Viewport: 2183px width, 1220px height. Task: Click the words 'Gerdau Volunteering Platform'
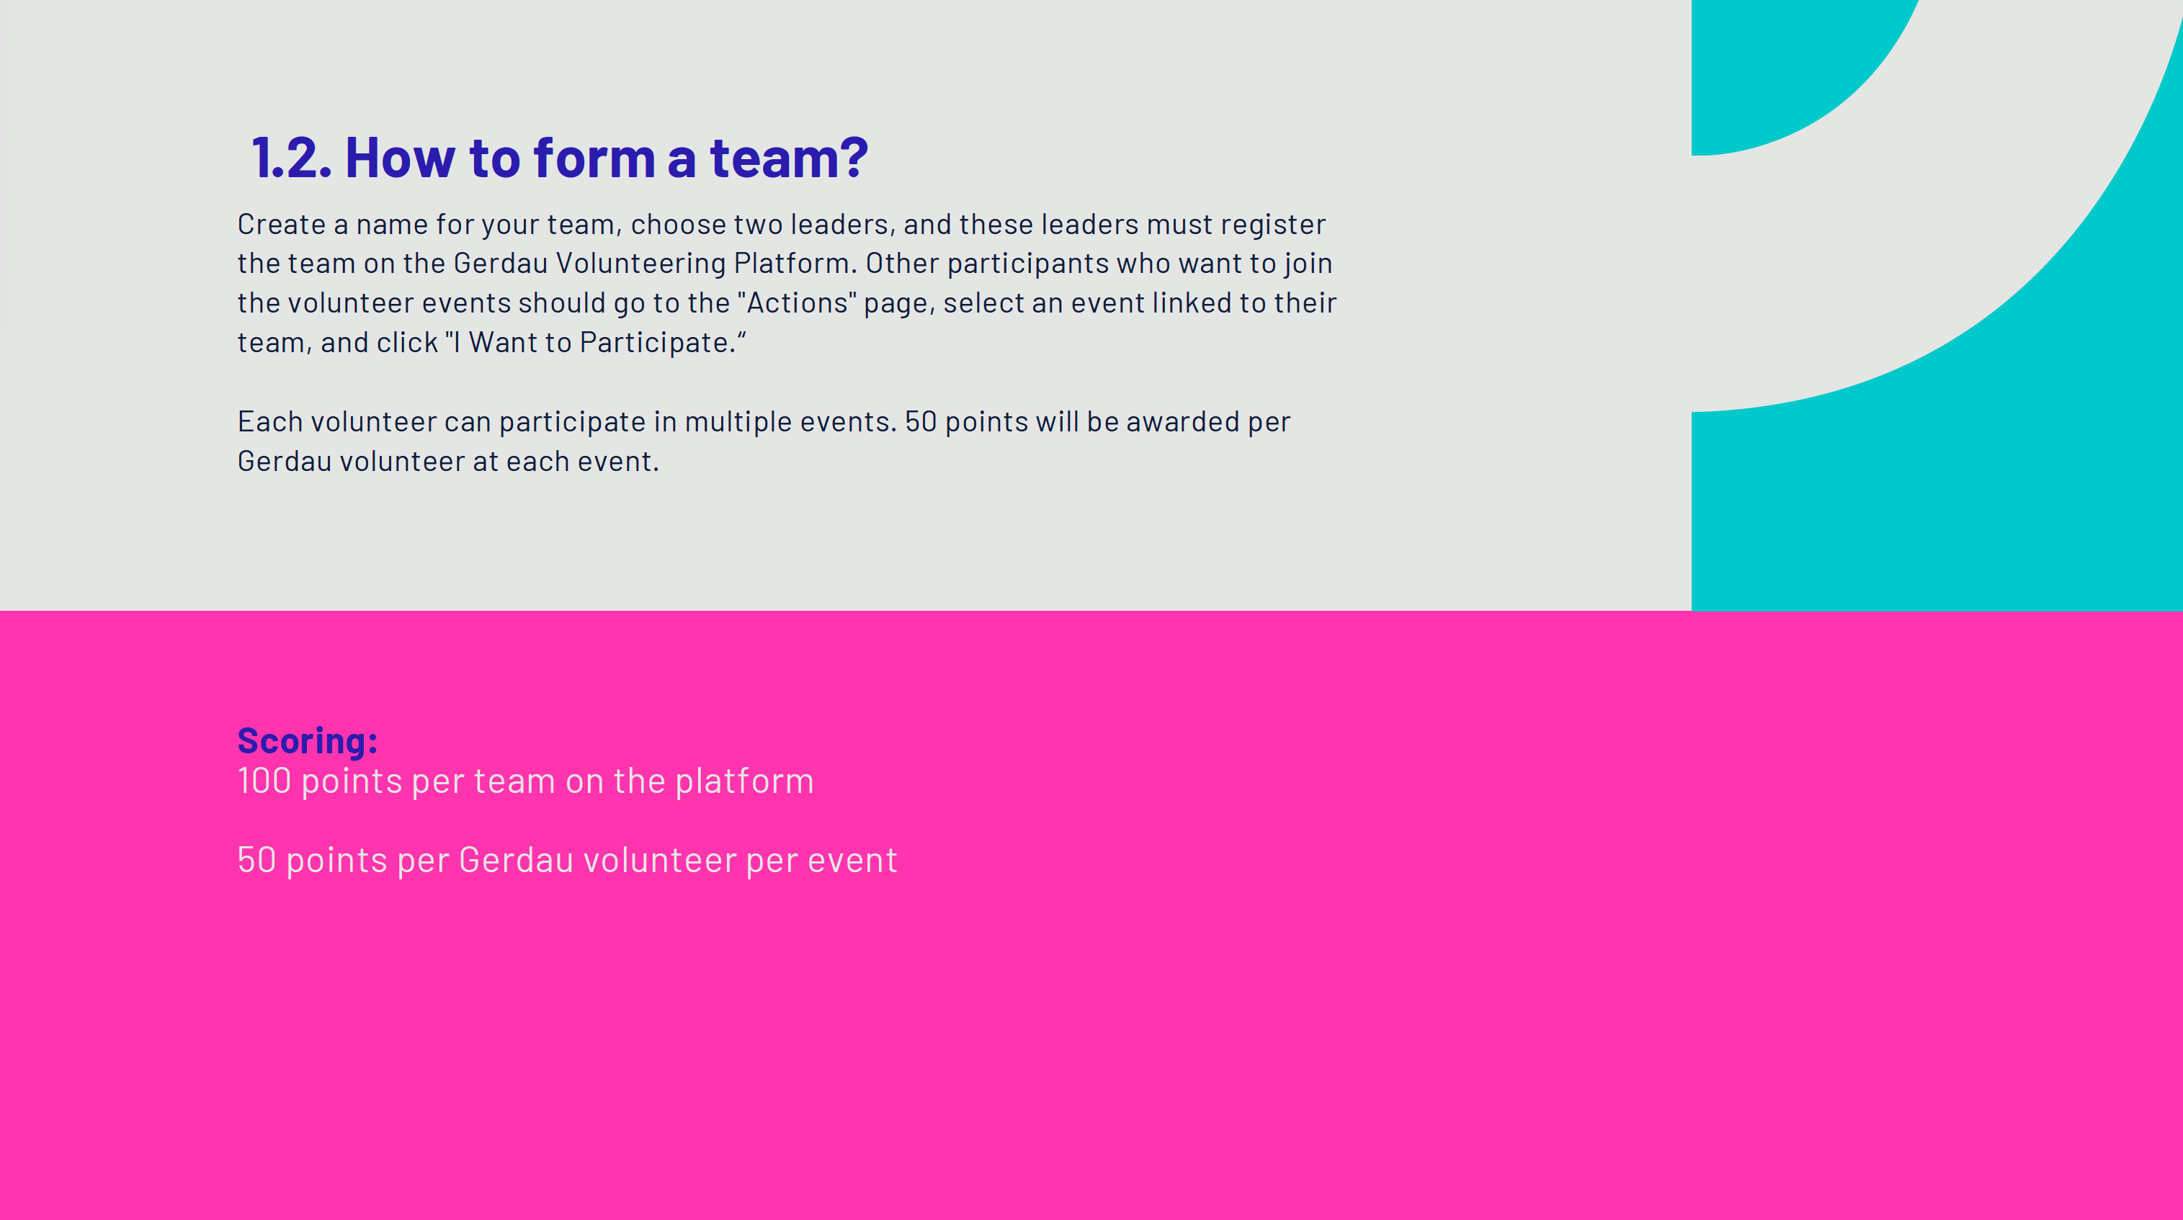point(652,264)
